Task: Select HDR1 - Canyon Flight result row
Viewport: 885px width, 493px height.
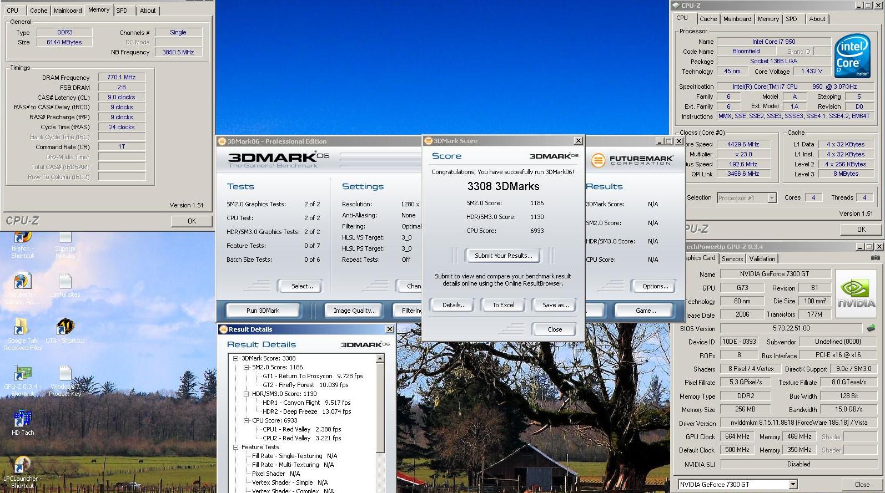Action: pyautogui.click(x=306, y=403)
